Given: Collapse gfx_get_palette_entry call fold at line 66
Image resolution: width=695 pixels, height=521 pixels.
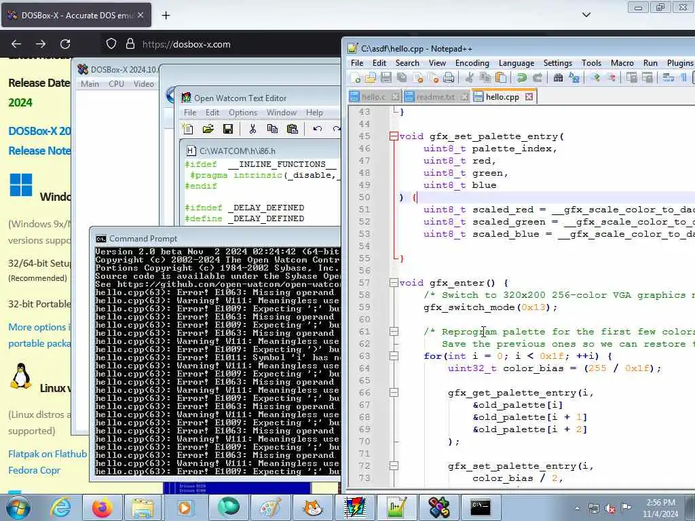Looking at the screenshot, I should (x=394, y=393).
